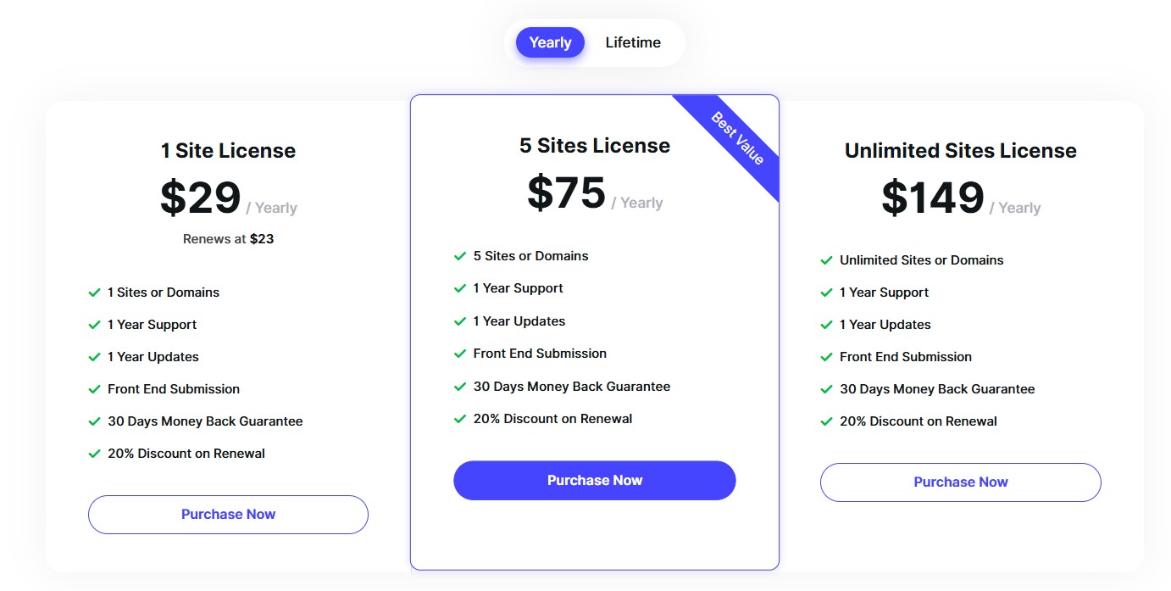This screenshot has height=591, width=1171.
Task: Click checkmark next to 30 Days Money Back Guarantee in 5 Sites plan
Action: coord(460,387)
